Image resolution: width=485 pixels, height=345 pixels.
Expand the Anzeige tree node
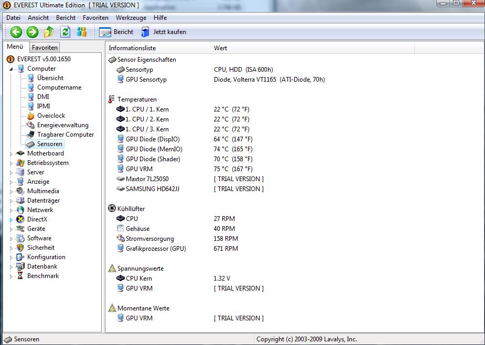(x=11, y=182)
